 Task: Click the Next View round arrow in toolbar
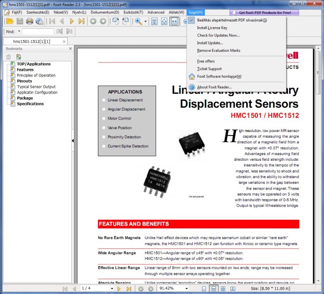tap(103, 21)
